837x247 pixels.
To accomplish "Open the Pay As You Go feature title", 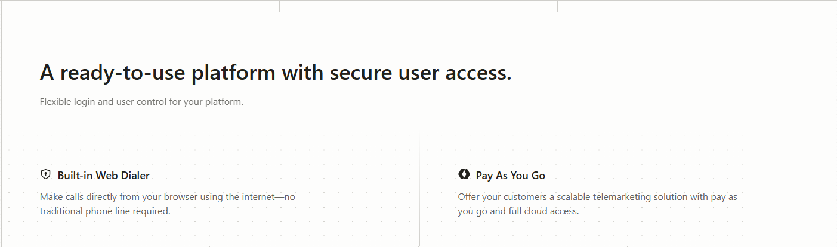I will point(510,176).
